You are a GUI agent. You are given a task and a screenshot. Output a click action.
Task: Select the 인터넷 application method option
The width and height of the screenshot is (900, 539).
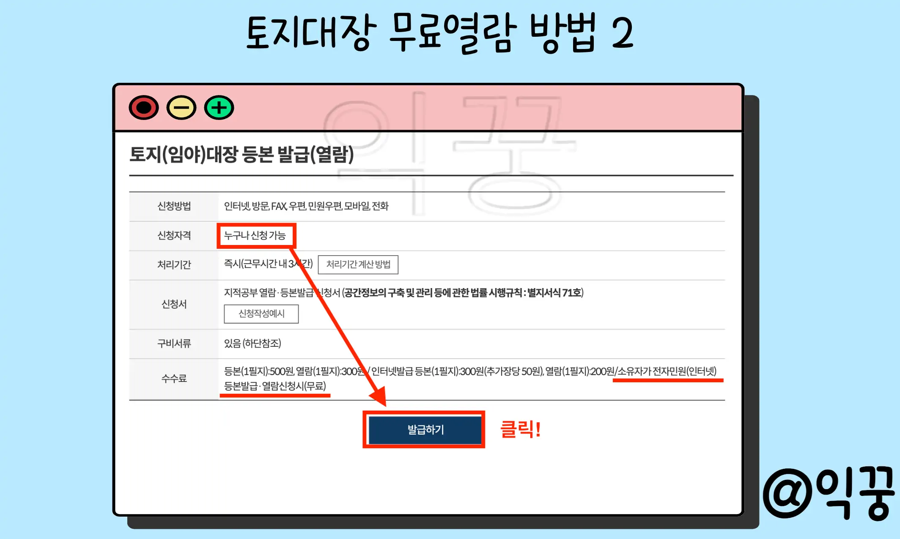point(236,207)
